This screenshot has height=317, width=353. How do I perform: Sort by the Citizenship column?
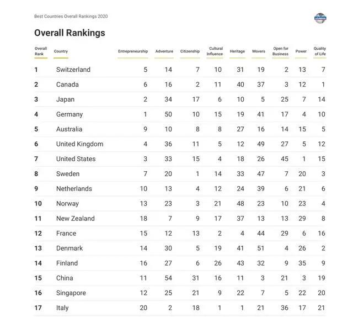coord(190,51)
